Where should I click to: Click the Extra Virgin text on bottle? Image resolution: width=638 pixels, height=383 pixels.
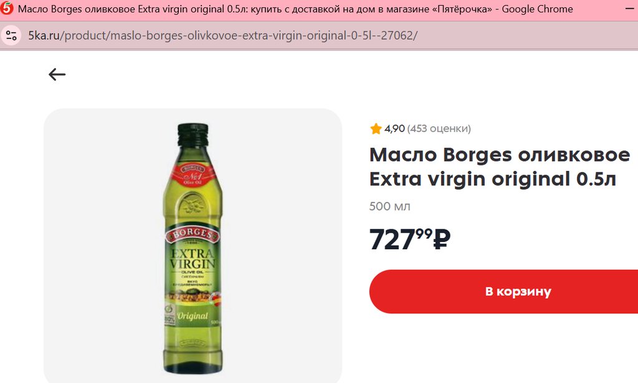tap(193, 259)
